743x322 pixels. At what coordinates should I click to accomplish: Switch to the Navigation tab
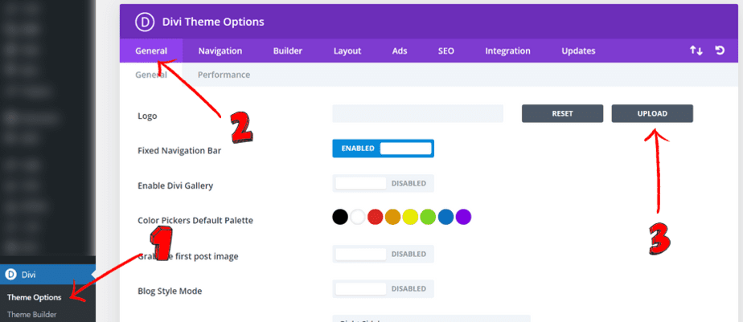coord(220,51)
